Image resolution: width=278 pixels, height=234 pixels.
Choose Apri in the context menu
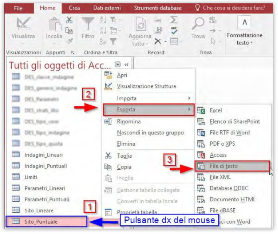click(x=149, y=75)
